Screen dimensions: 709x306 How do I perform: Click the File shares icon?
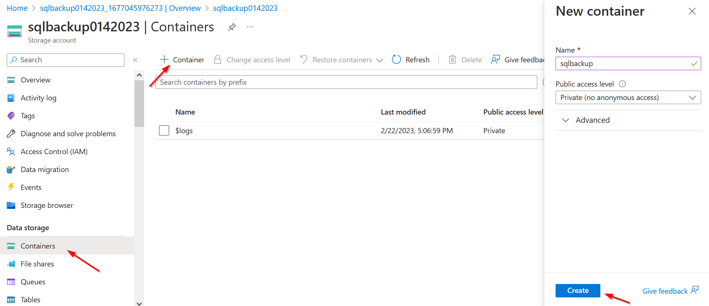click(x=11, y=264)
